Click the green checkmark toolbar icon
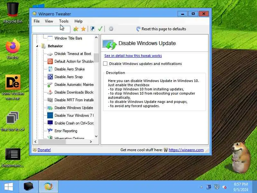Screen dimensions: 257x193 pyautogui.click(x=100, y=29)
